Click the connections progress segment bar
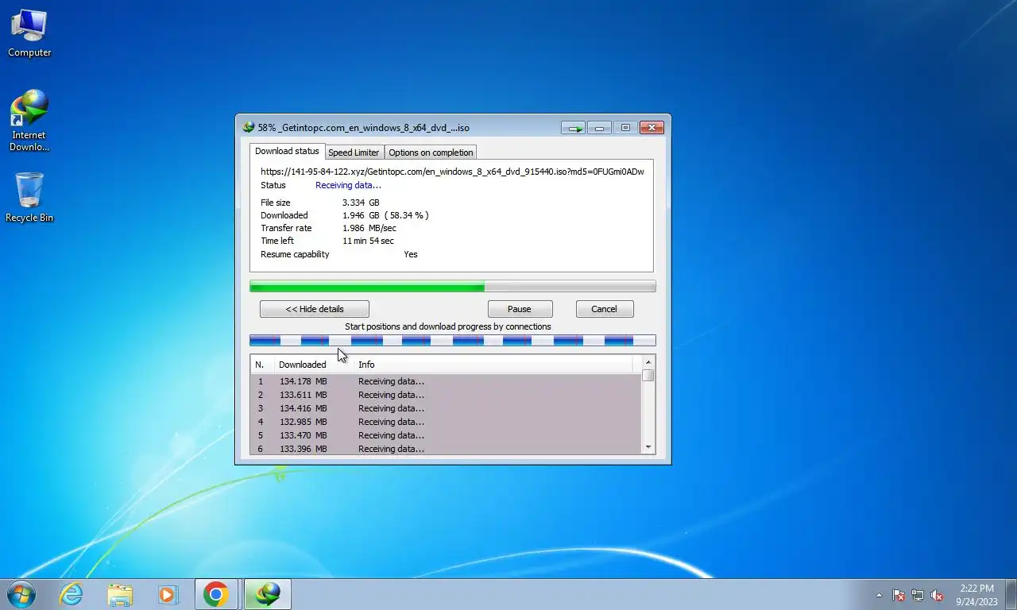The height and width of the screenshot is (610, 1017). click(453, 341)
